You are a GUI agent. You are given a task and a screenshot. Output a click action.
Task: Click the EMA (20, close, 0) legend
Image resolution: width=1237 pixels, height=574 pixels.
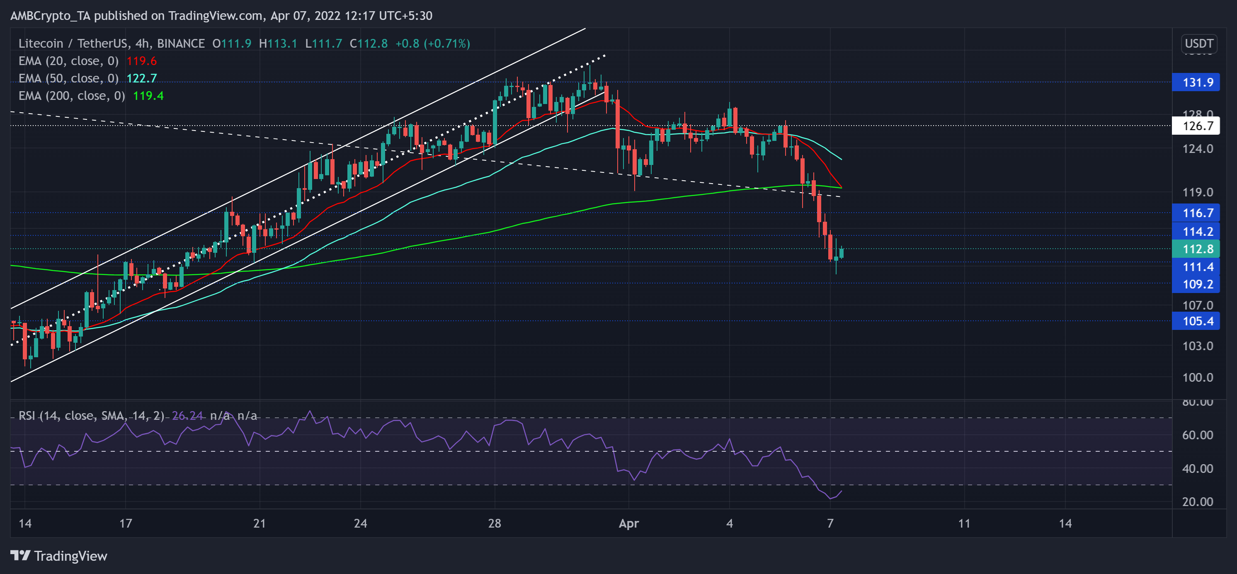(68, 61)
